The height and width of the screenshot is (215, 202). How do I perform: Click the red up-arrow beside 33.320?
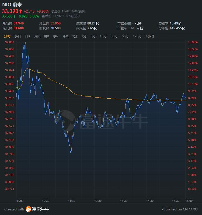tap(20, 11)
